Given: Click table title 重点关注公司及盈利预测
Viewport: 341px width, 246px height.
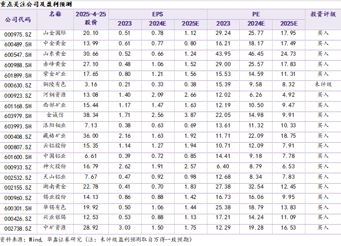Looking at the screenshot, I should tap(36, 4).
